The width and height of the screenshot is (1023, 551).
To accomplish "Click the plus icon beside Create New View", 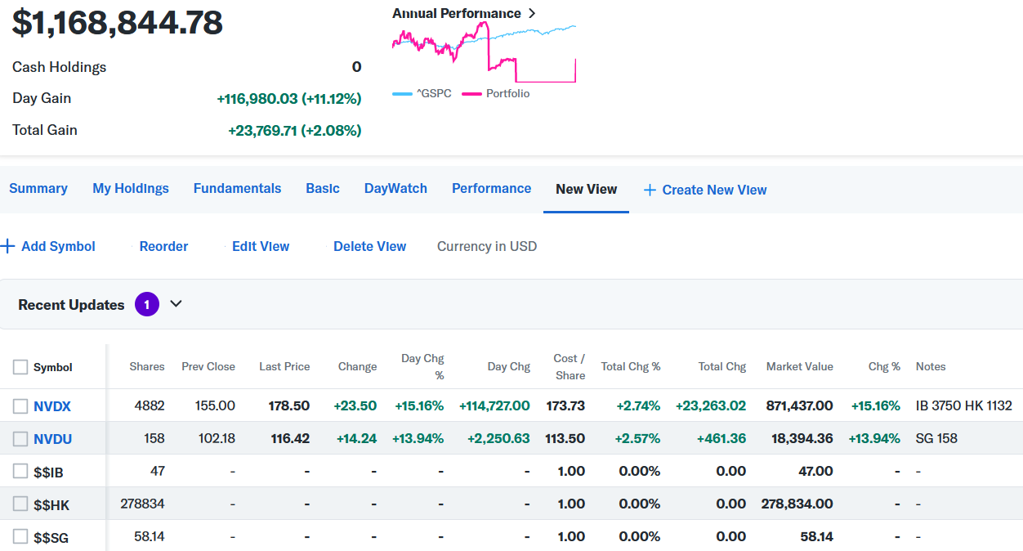I will [650, 190].
